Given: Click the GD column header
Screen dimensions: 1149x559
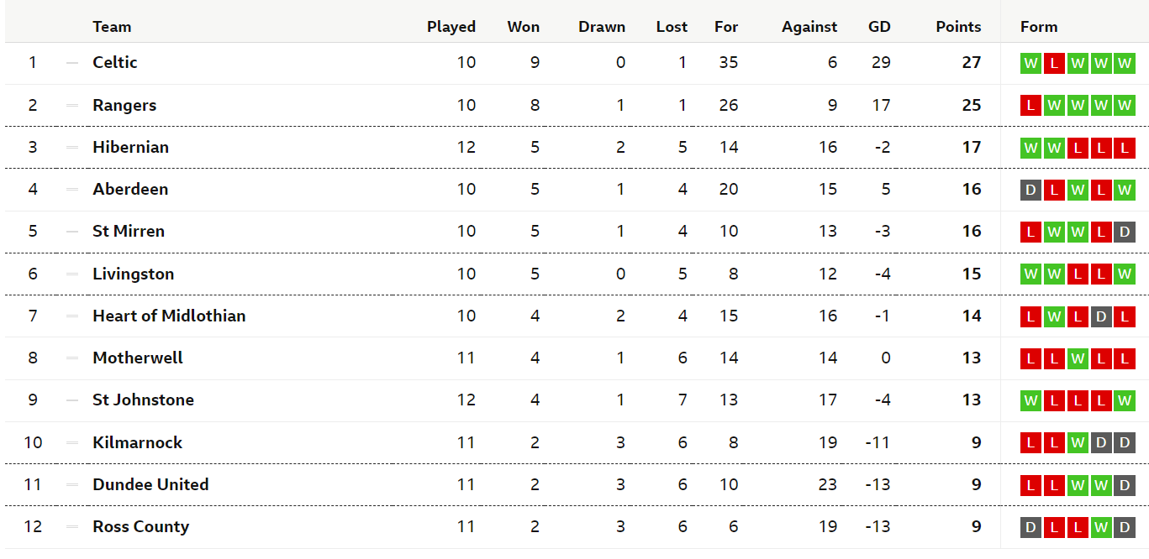Looking at the screenshot, I should (x=879, y=27).
